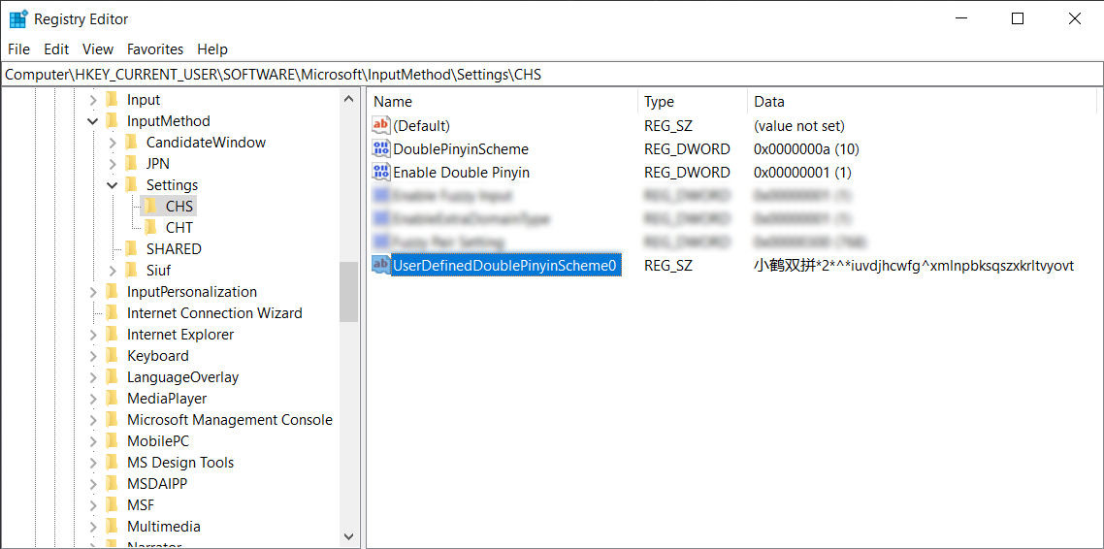Open the View menu

coord(98,49)
